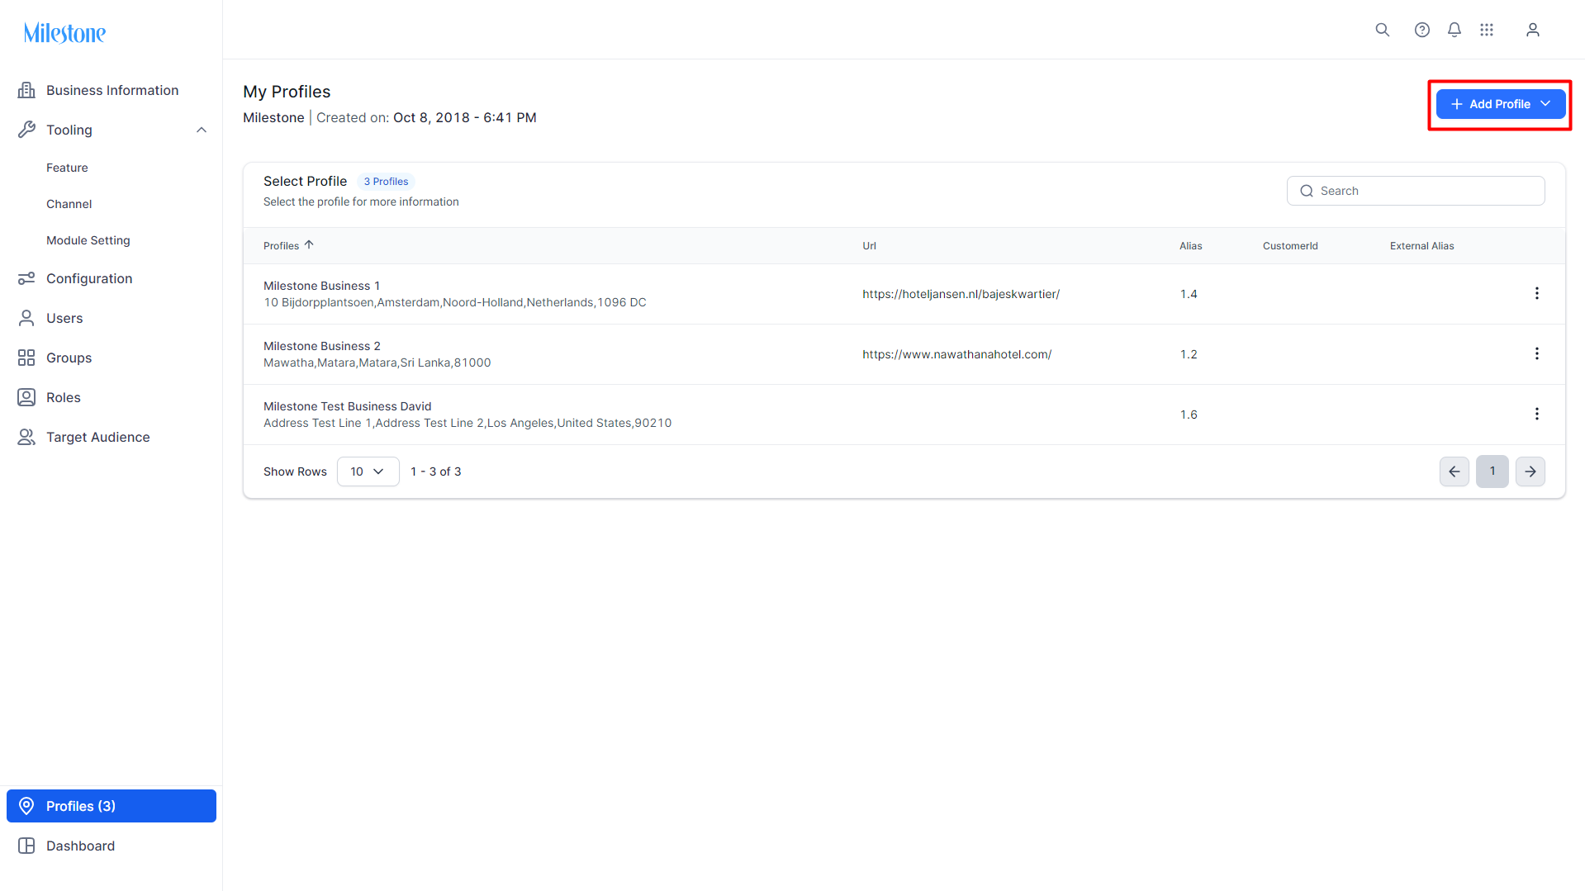Click the External Alias column header

click(x=1421, y=246)
